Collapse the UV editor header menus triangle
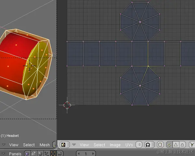The height and width of the screenshot is (156, 195). 74,145
